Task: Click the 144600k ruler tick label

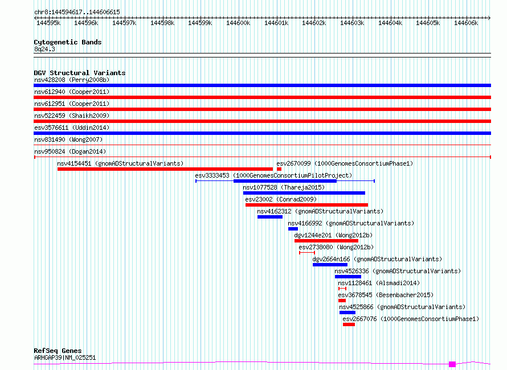Action: [238, 23]
